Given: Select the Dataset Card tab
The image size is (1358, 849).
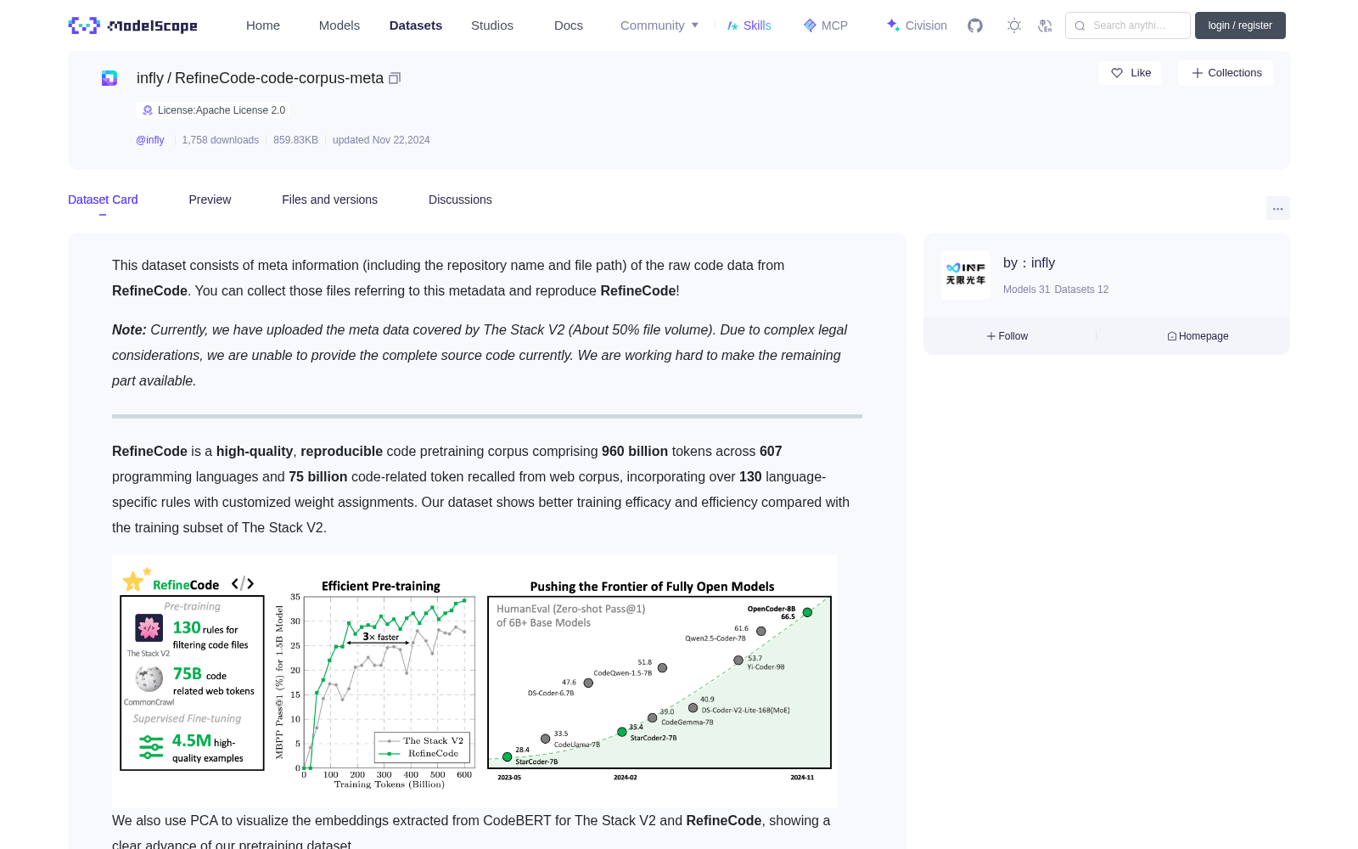Looking at the screenshot, I should 103,200.
